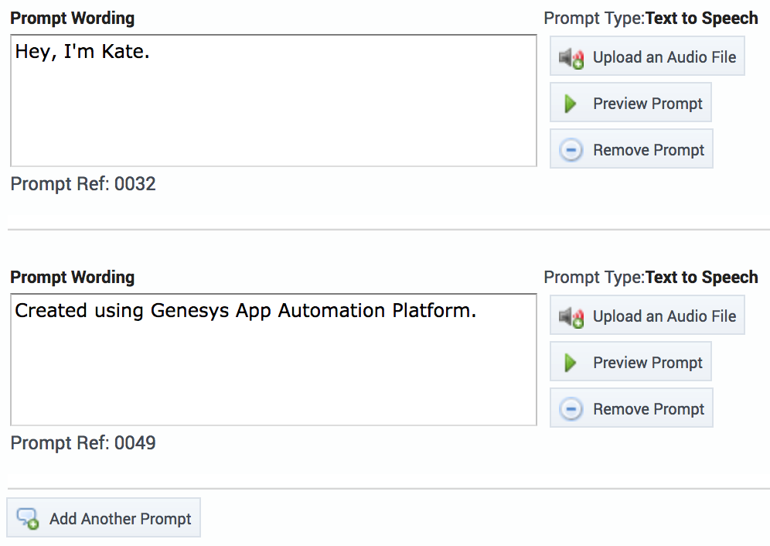Click the first prompt's 'Prompt Type:Text to Speech' label
Viewport: 770px width, 546px height.
[x=651, y=19]
